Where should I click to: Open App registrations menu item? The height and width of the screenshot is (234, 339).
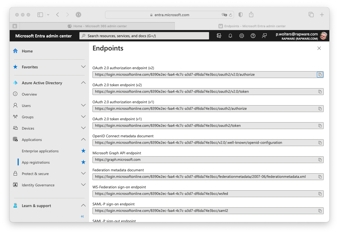pyautogui.click(x=36, y=162)
